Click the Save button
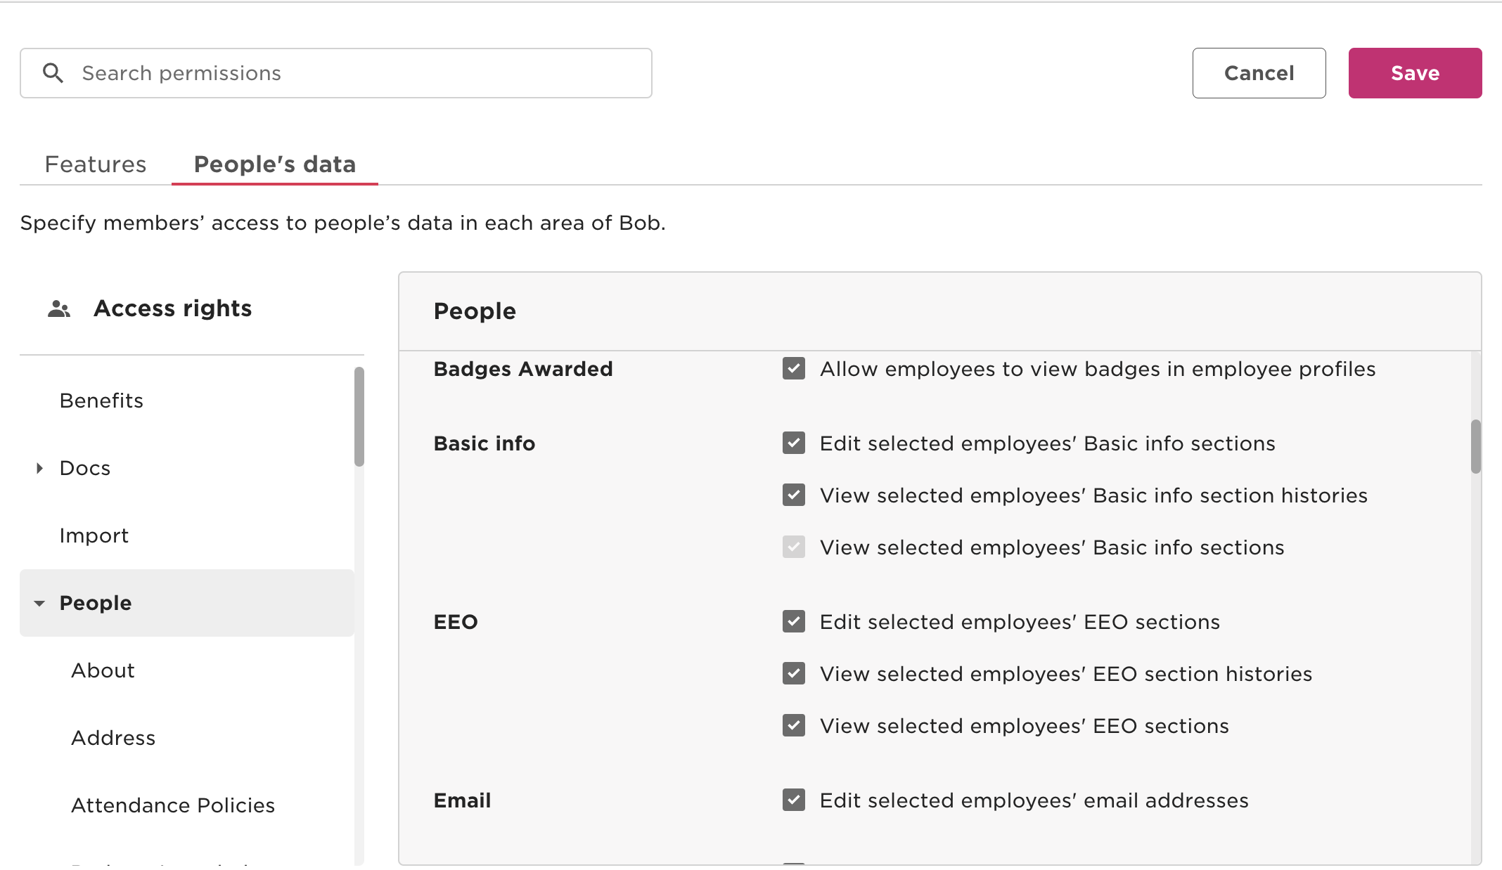The image size is (1502, 870). pos(1414,72)
